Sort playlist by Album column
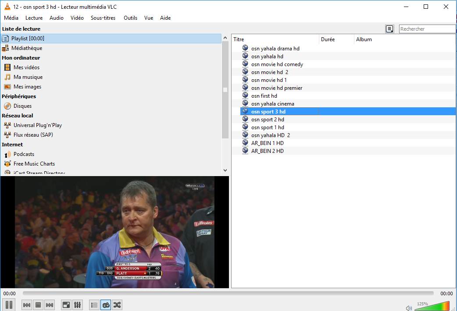457x311 pixels. [x=405, y=39]
